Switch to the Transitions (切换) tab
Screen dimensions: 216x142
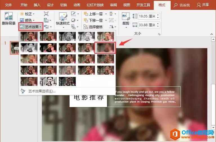pos(64,5)
